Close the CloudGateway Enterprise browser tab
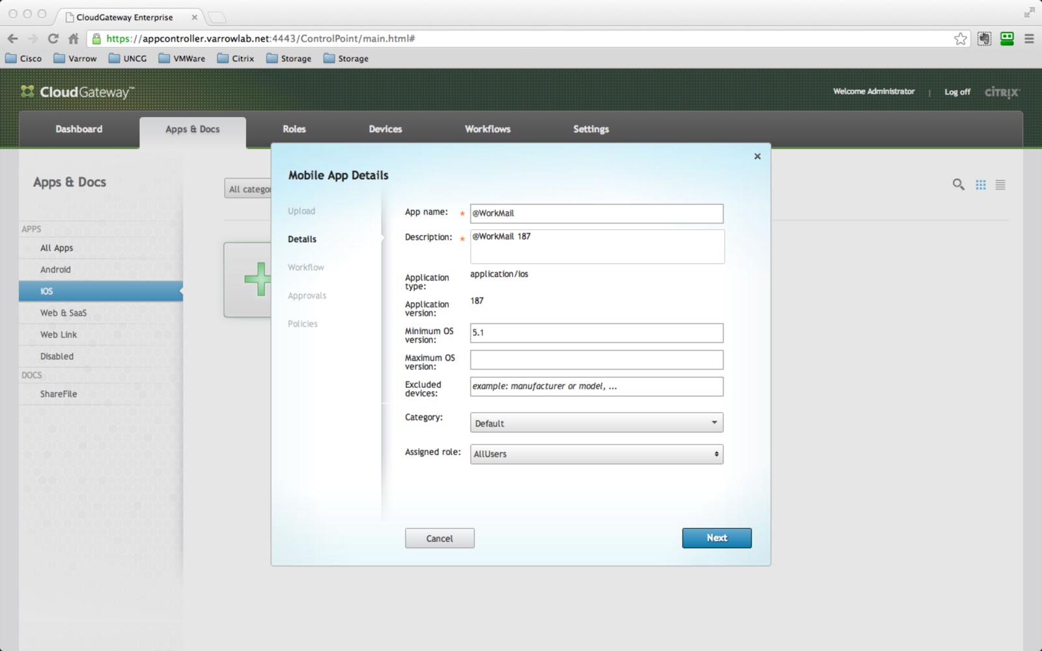The image size is (1042, 651). point(194,17)
